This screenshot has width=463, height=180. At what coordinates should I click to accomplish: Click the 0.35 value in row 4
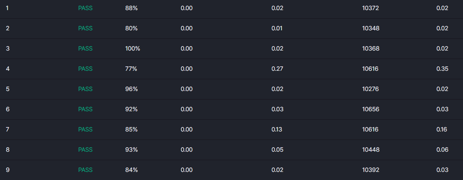coord(442,69)
